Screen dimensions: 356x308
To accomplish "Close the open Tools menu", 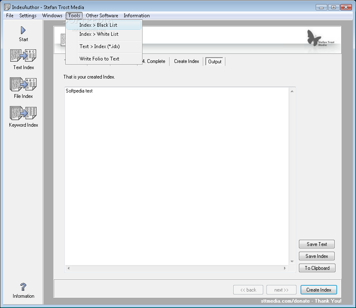I will click(74, 16).
